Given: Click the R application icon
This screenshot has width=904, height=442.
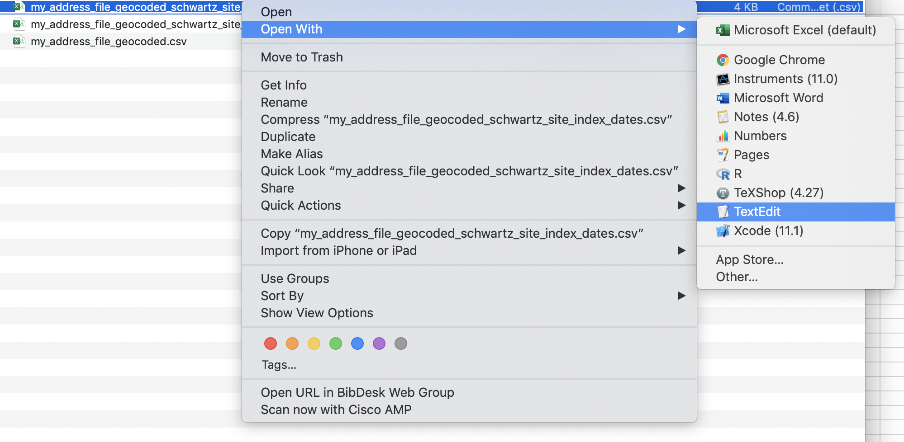Looking at the screenshot, I should point(723,174).
